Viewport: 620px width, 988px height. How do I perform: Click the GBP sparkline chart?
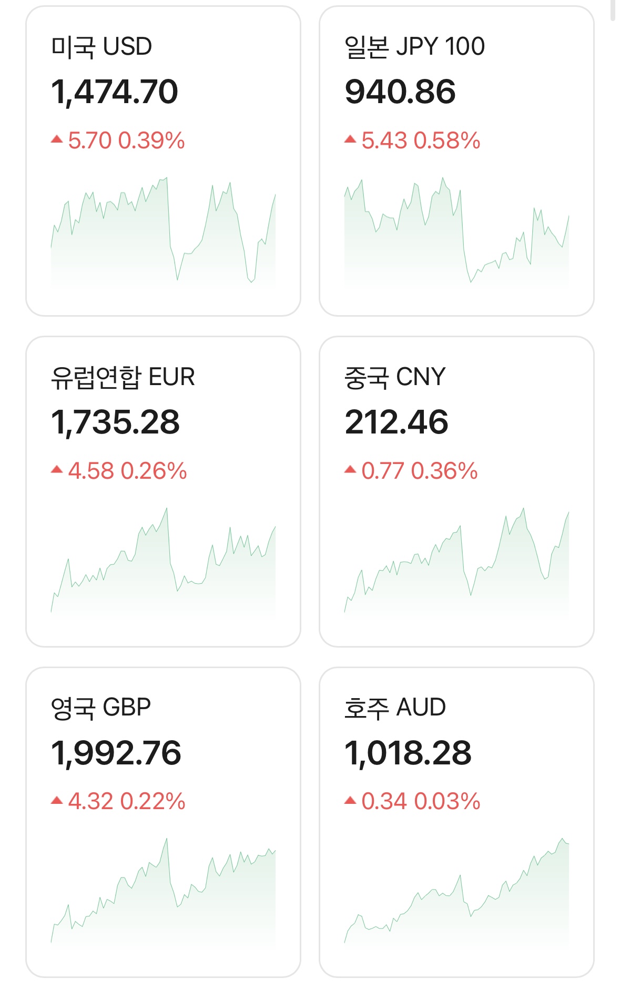tap(163, 893)
